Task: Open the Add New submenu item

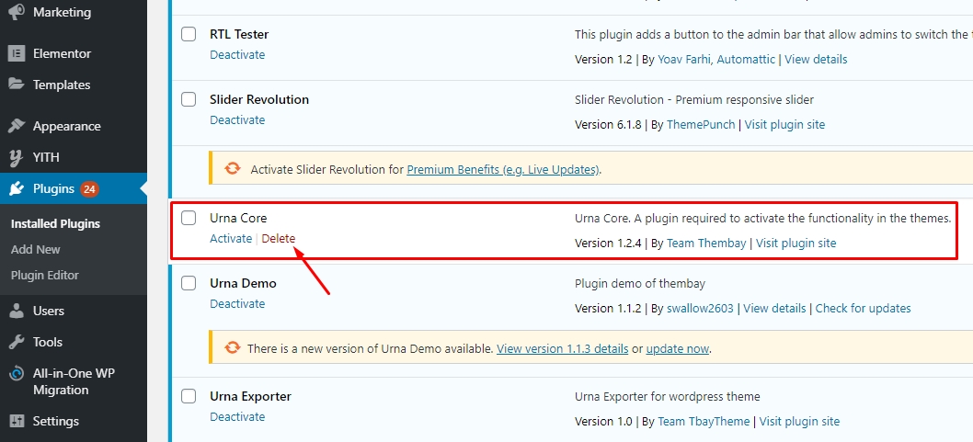Action: 36,249
